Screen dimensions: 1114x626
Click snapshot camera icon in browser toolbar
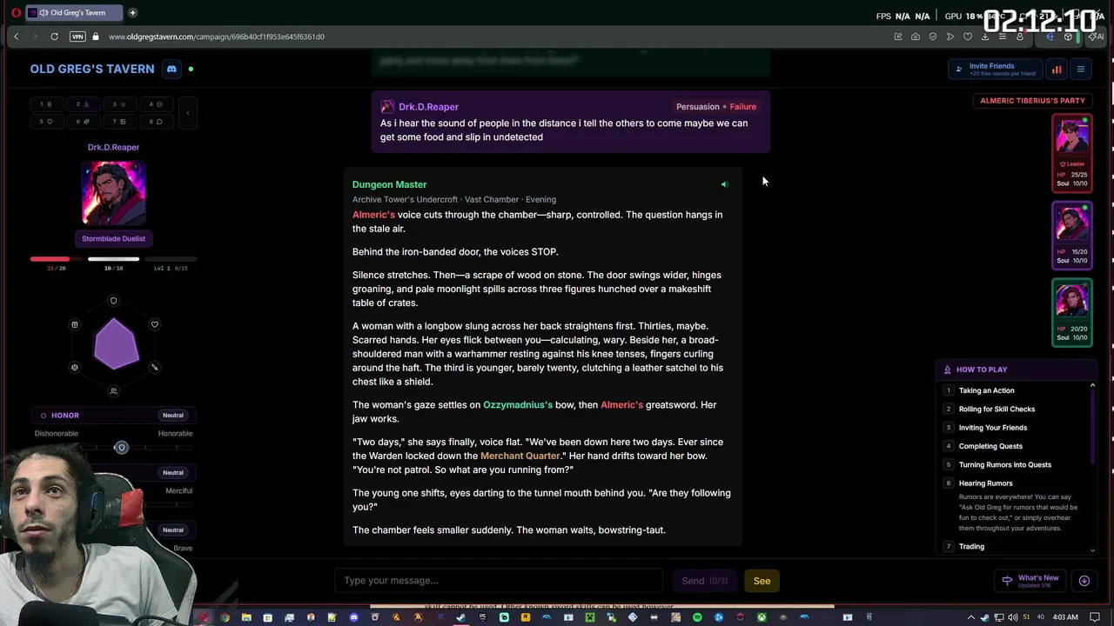click(x=916, y=37)
